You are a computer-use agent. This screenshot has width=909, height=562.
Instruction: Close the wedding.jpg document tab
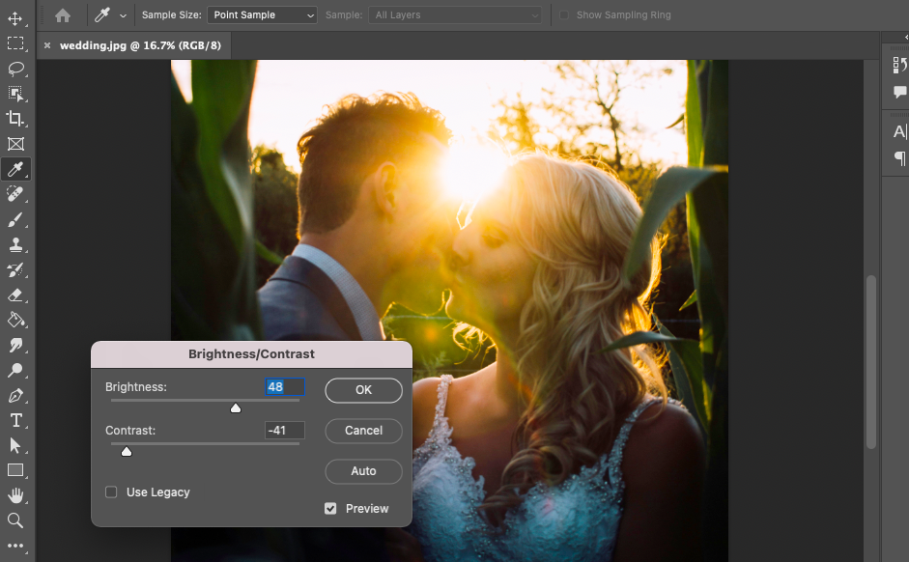[47, 45]
